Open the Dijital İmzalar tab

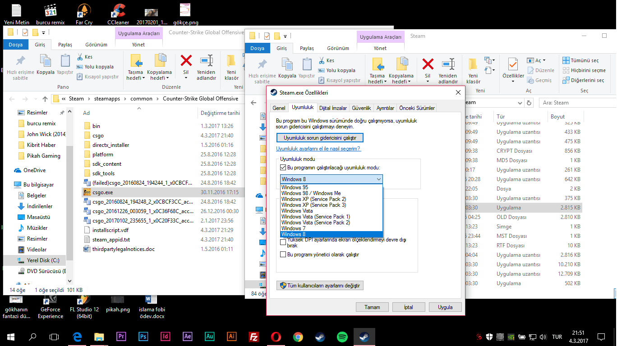click(x=333, y=108)
